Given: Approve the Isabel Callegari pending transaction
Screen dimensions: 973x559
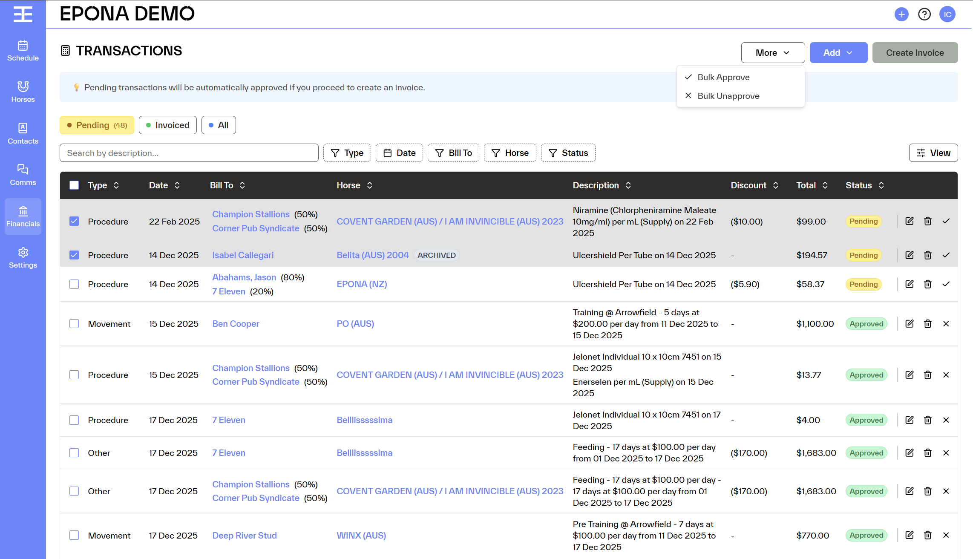Looking at the screenshot, I should 946,255.
